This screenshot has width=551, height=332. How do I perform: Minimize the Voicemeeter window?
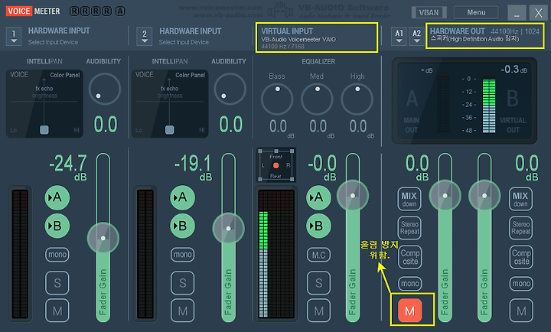(x=517, y=13)
